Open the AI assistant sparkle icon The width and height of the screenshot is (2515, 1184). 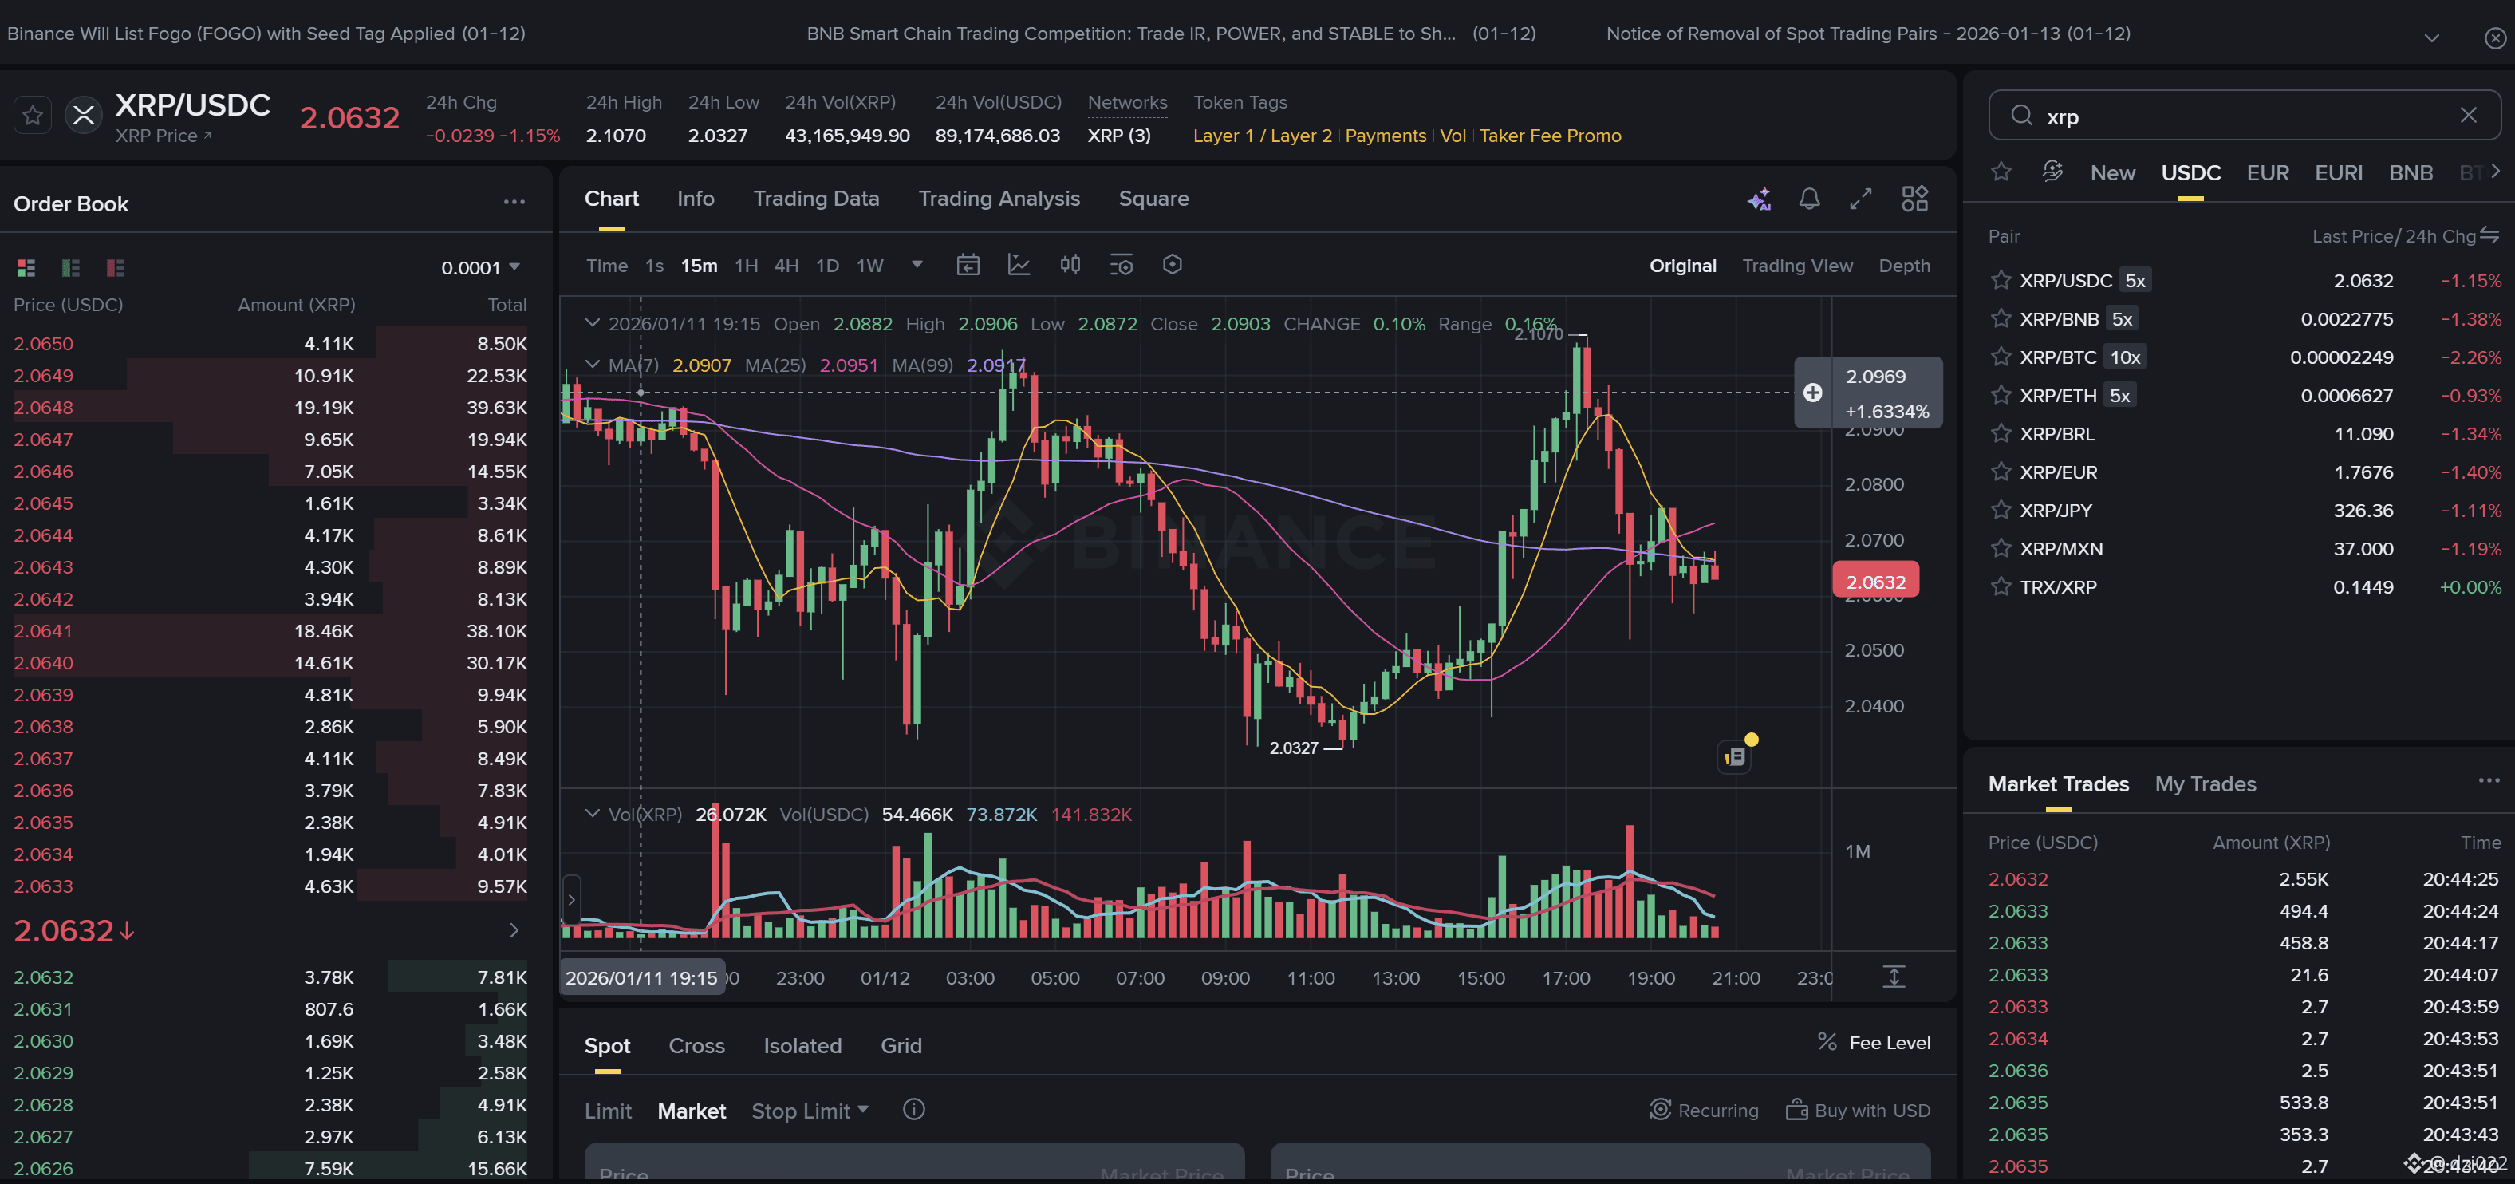pyautogui.click(x=1760, y=199)
